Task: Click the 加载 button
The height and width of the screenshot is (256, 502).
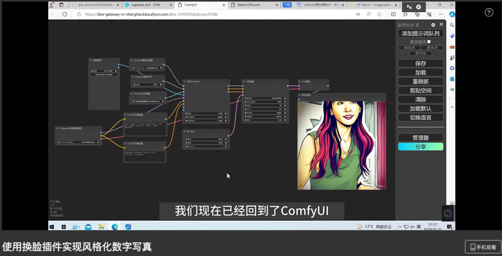Action: [420, 72]
